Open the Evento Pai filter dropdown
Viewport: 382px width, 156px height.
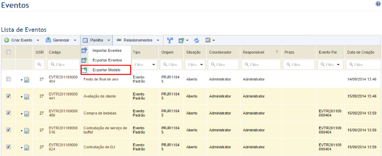[338, 65]
